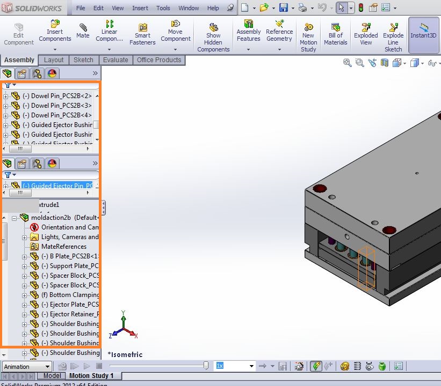Switch to the Office Products tab

coord(159,60)
